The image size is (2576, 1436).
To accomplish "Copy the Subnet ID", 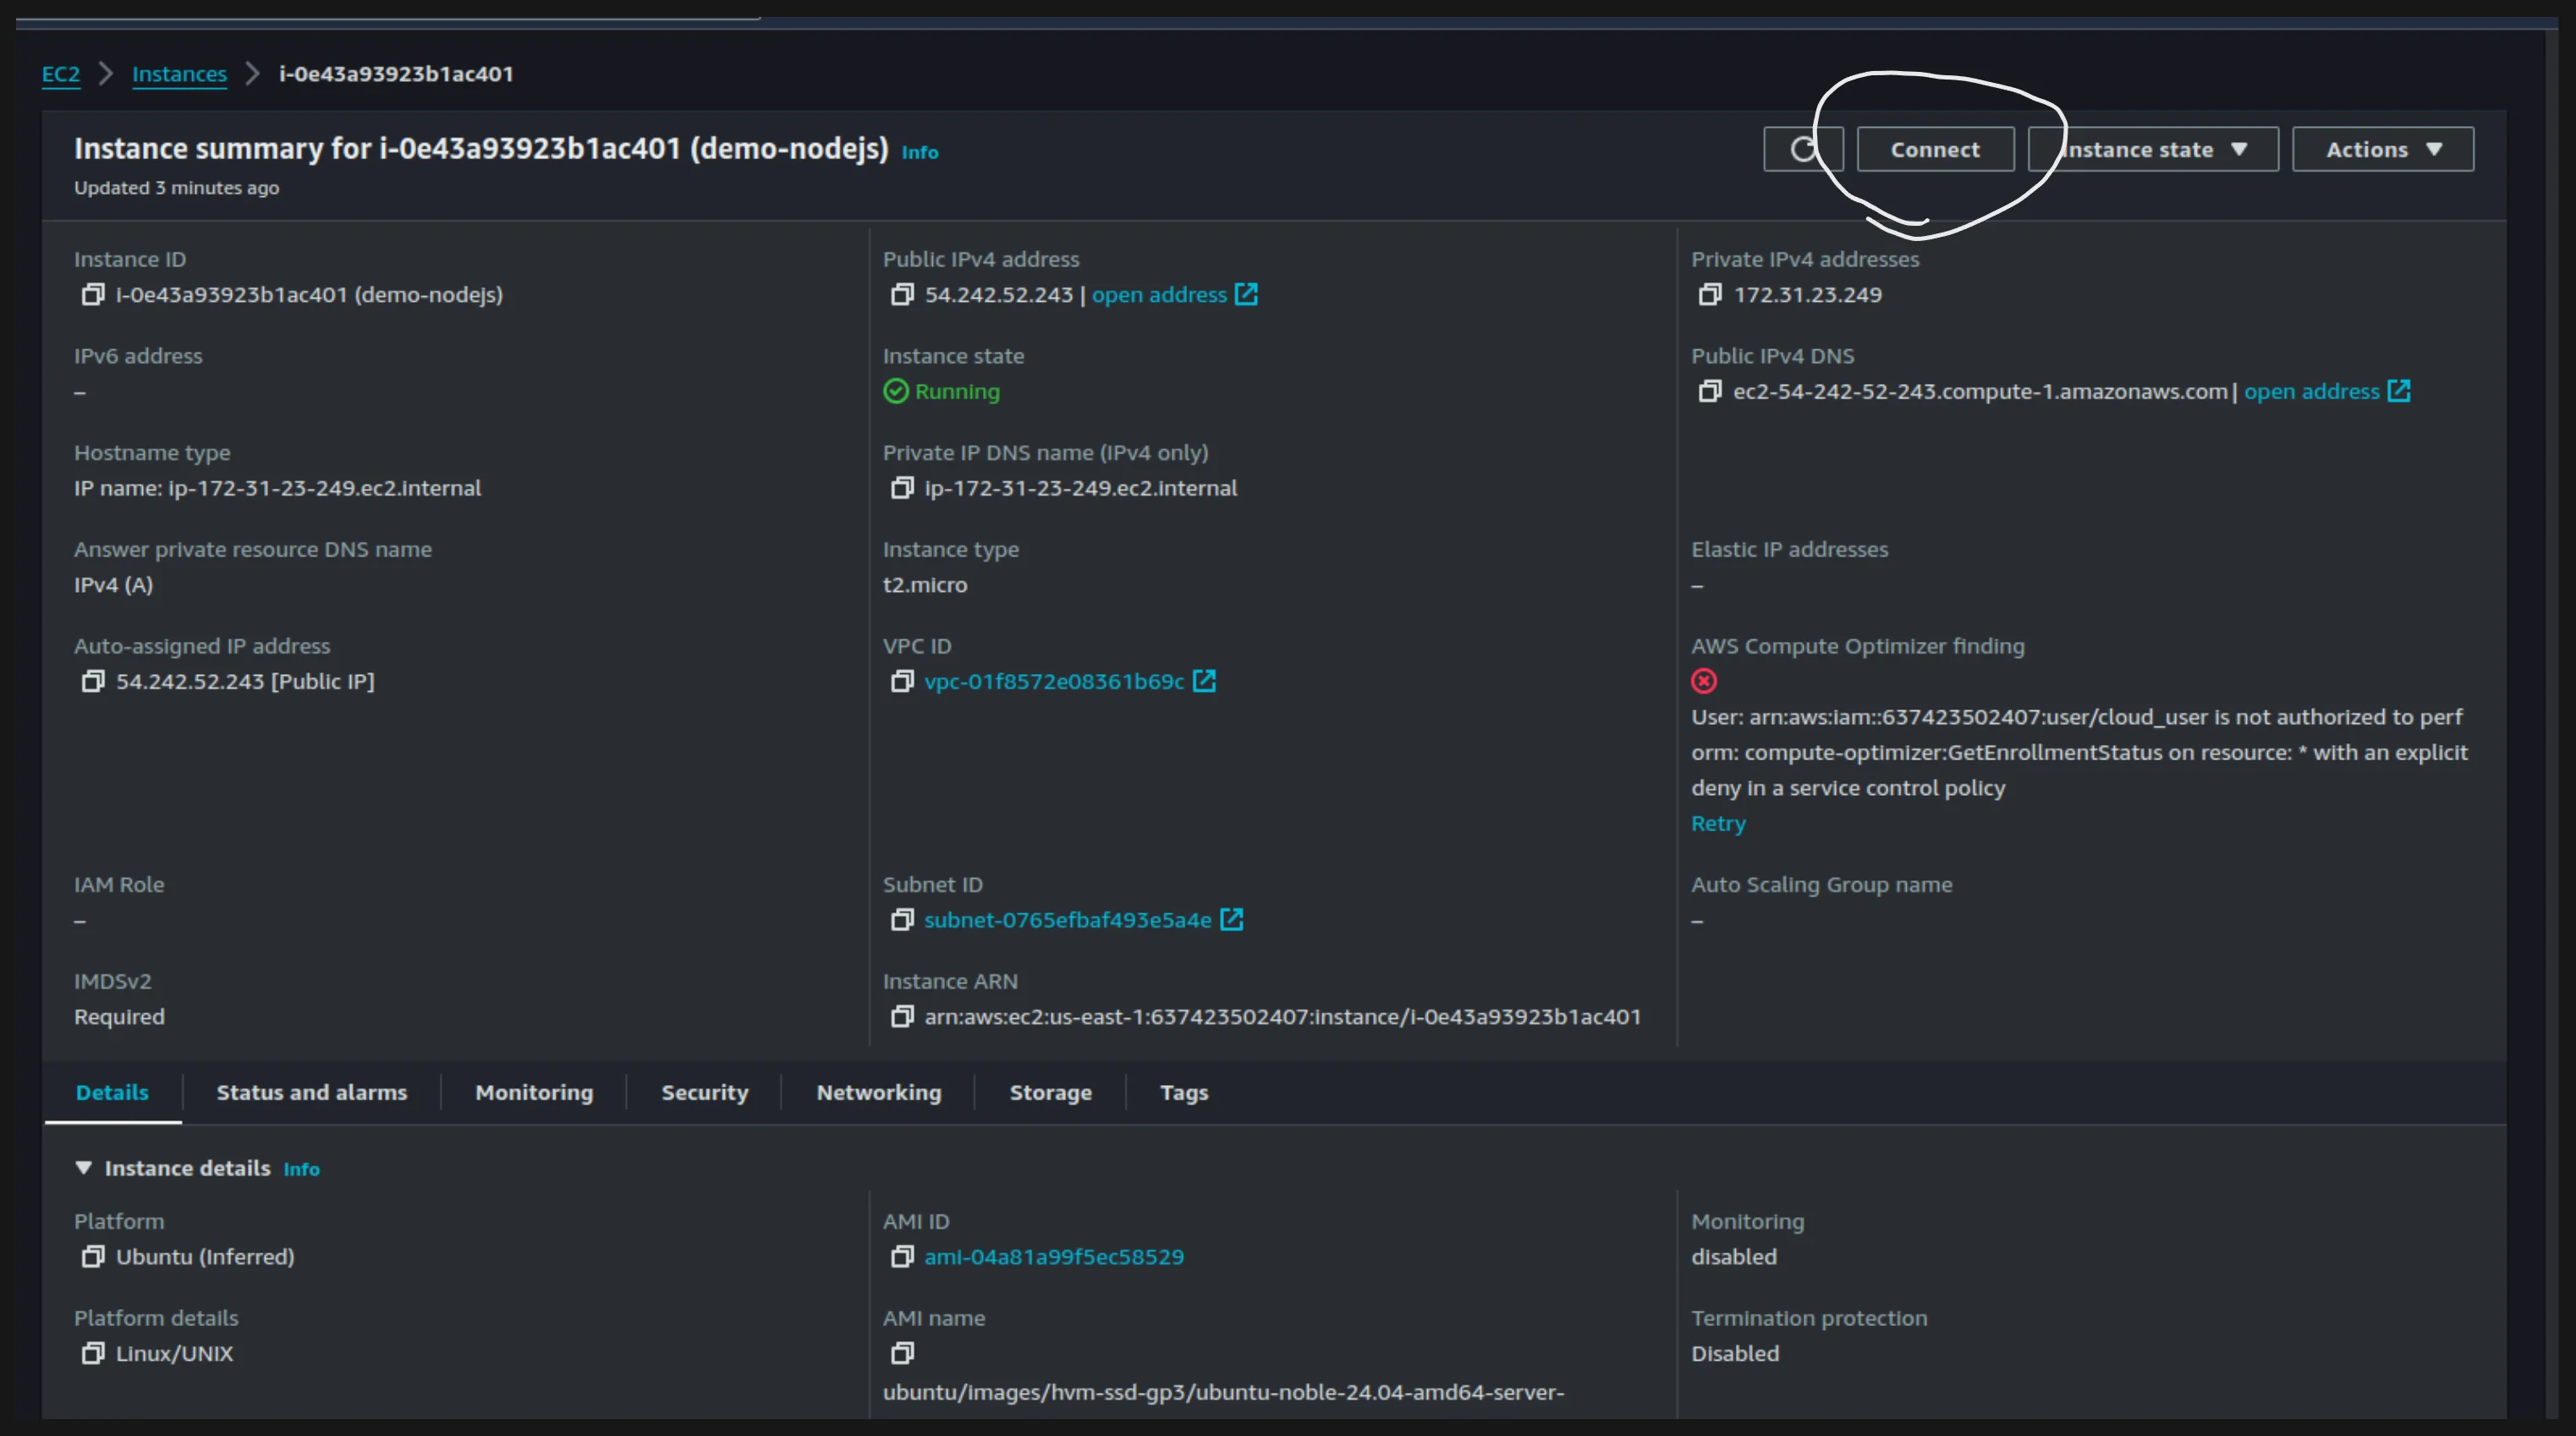I will tap(901, 920).
